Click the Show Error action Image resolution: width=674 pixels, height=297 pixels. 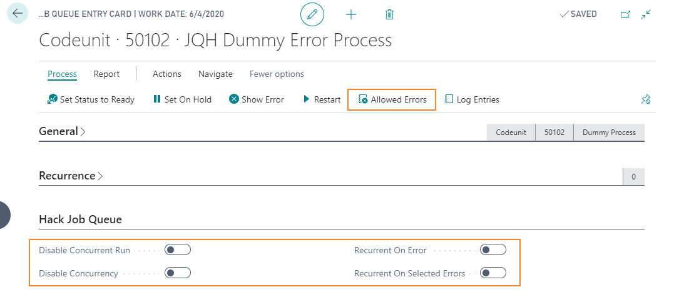(257, 99)
